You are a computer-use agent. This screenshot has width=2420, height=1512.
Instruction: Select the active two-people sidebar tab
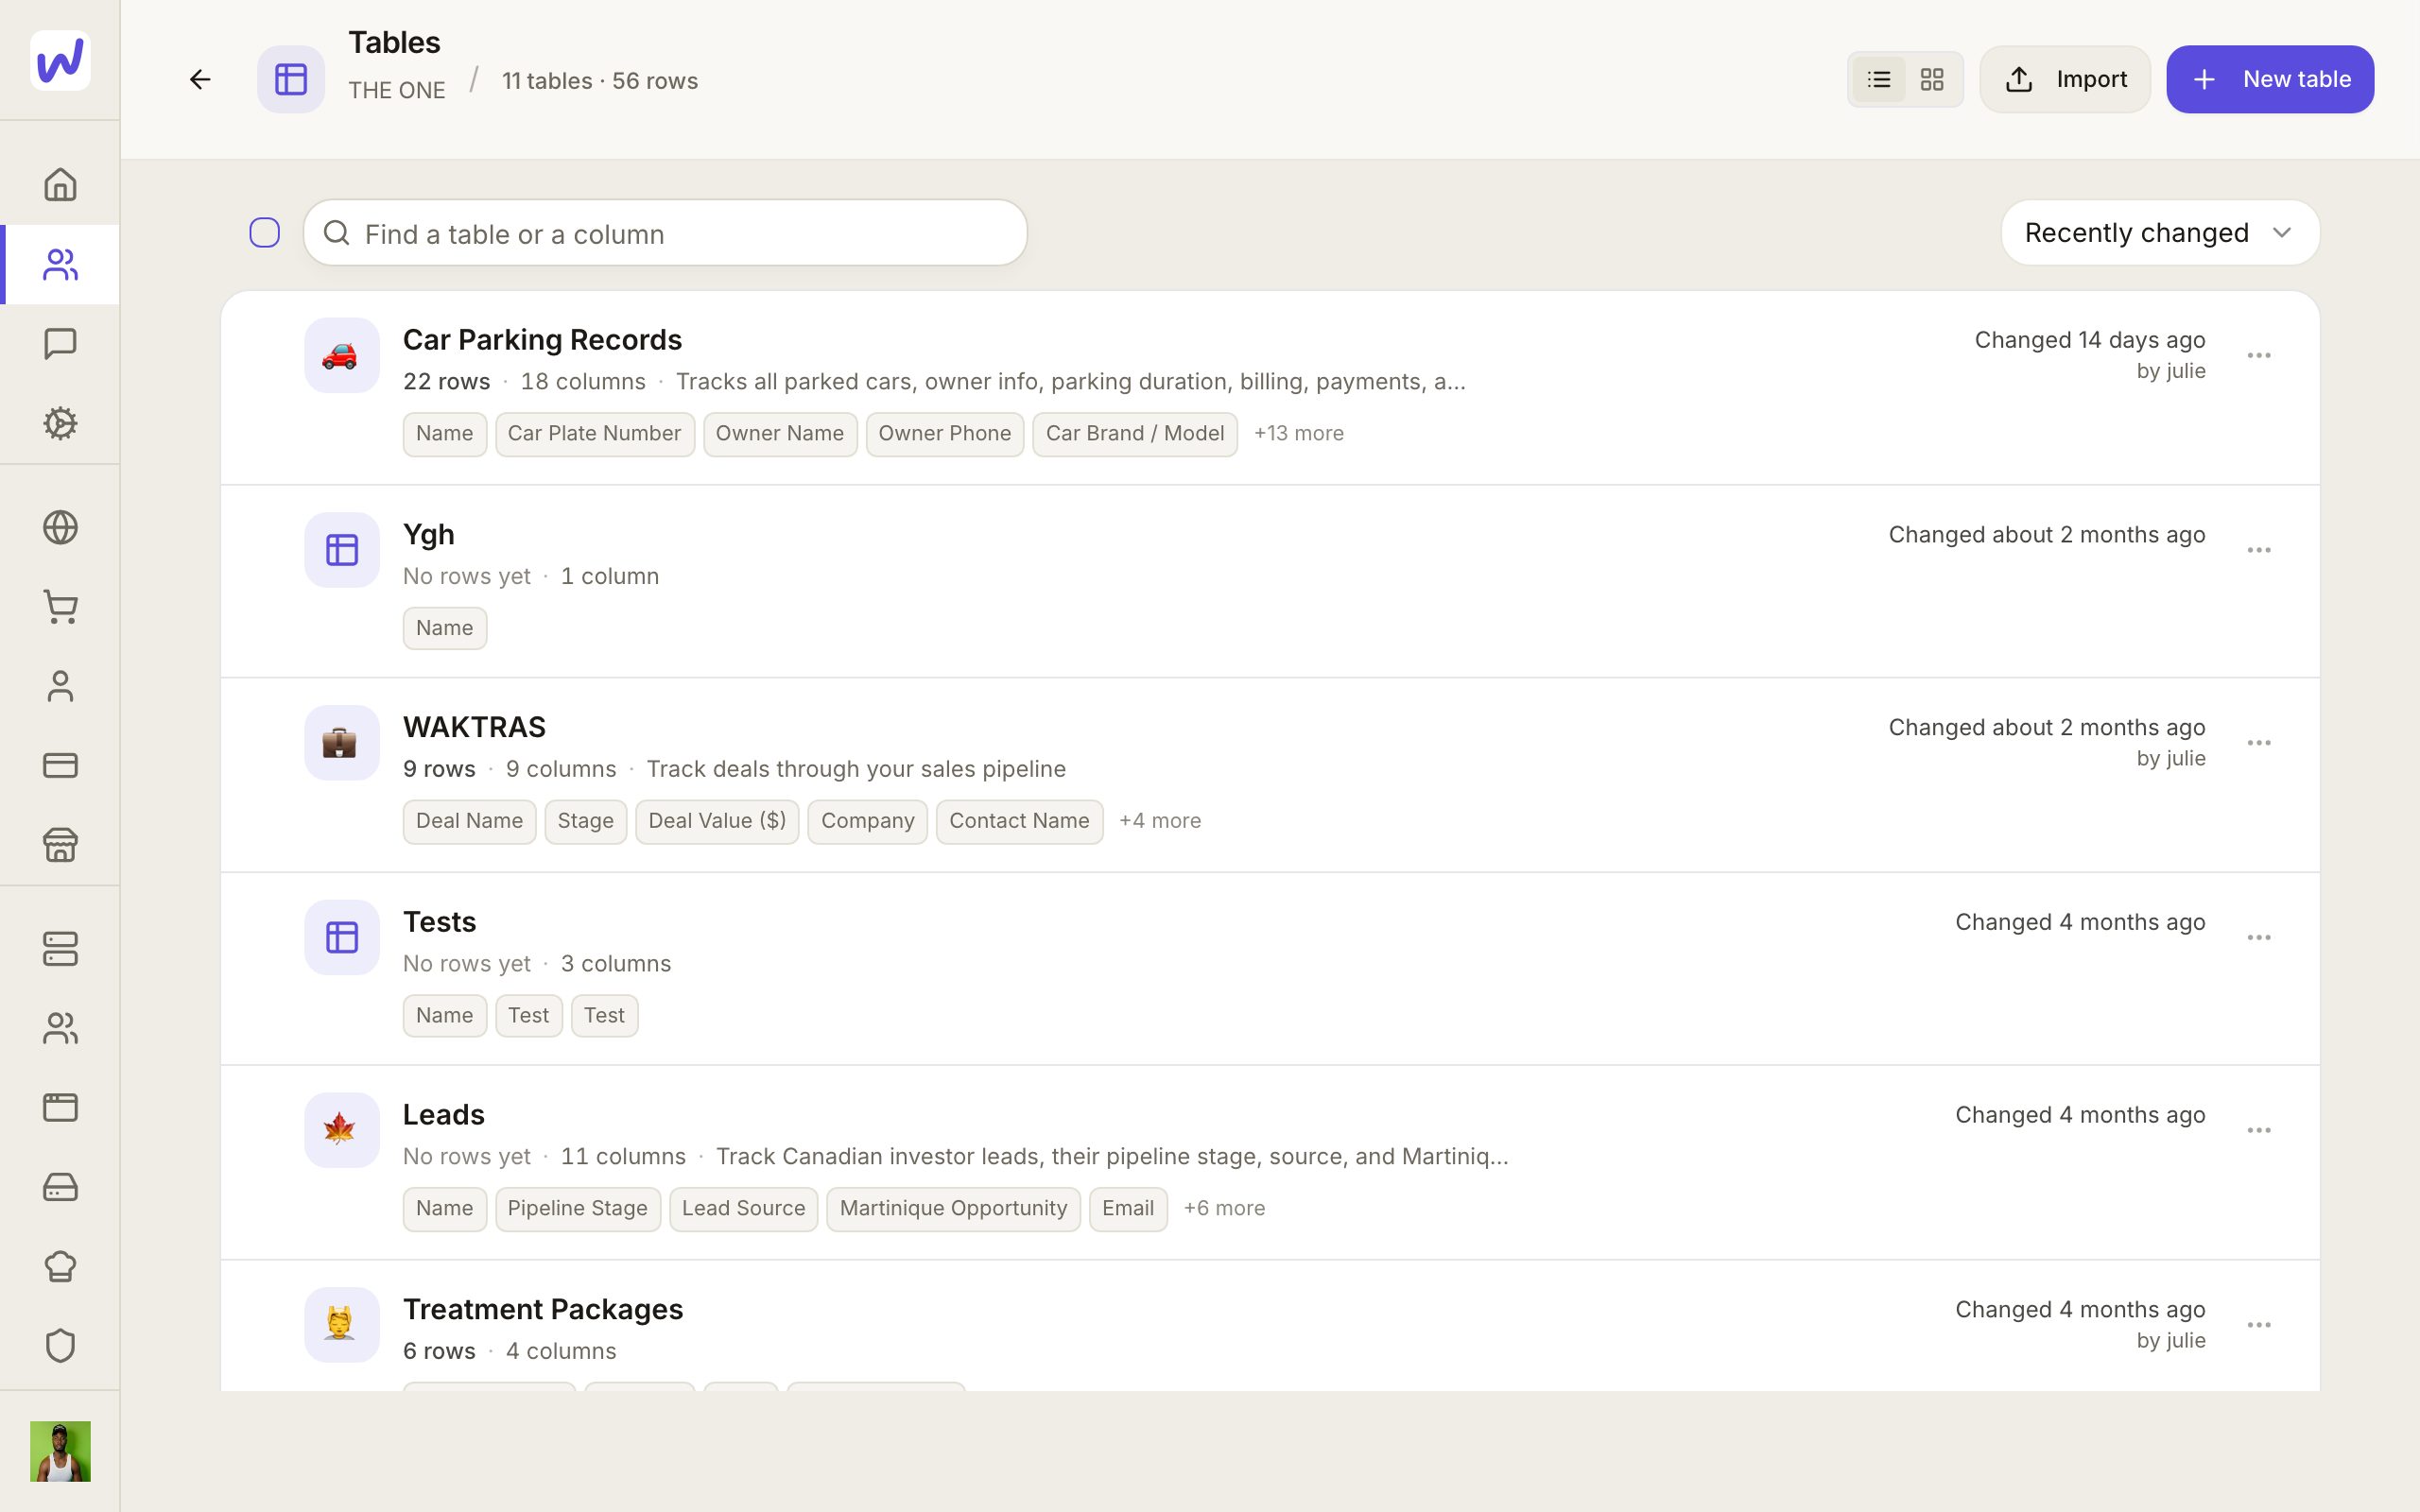[x=60, y=264]
